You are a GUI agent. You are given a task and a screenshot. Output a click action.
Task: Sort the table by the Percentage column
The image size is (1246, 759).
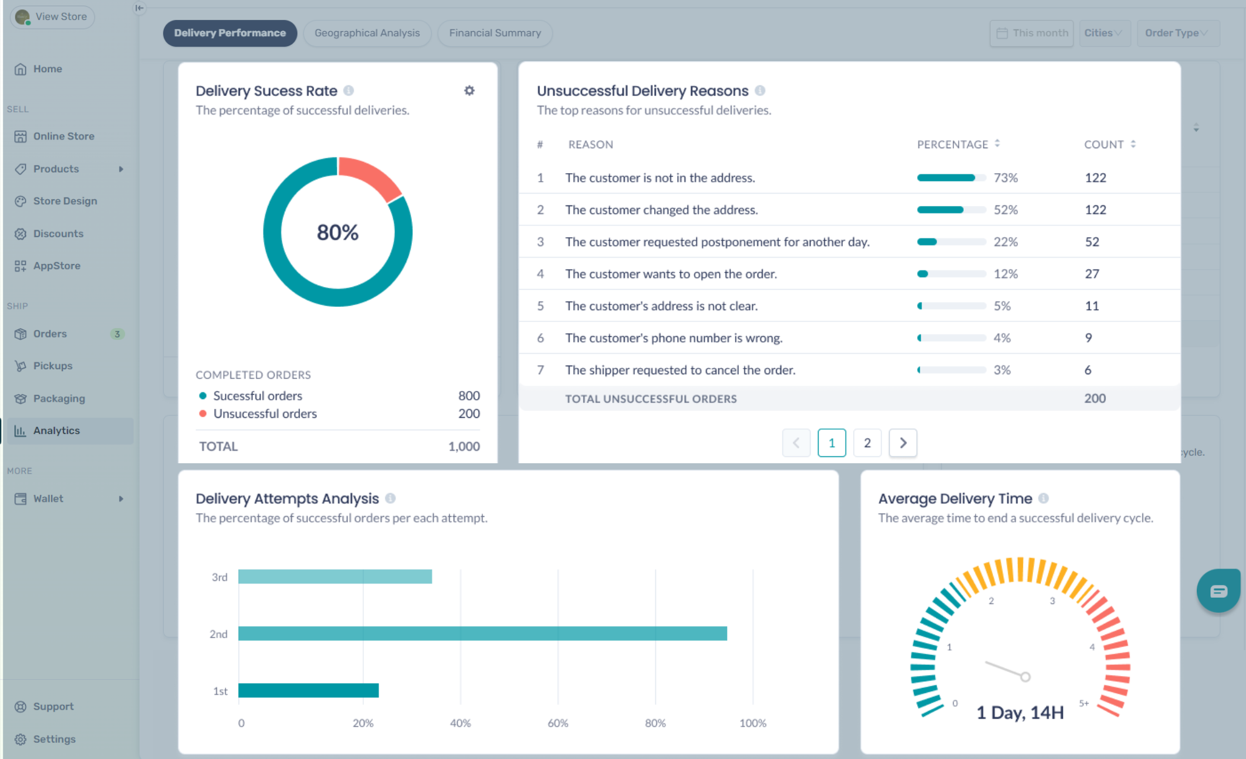[997, 144]
